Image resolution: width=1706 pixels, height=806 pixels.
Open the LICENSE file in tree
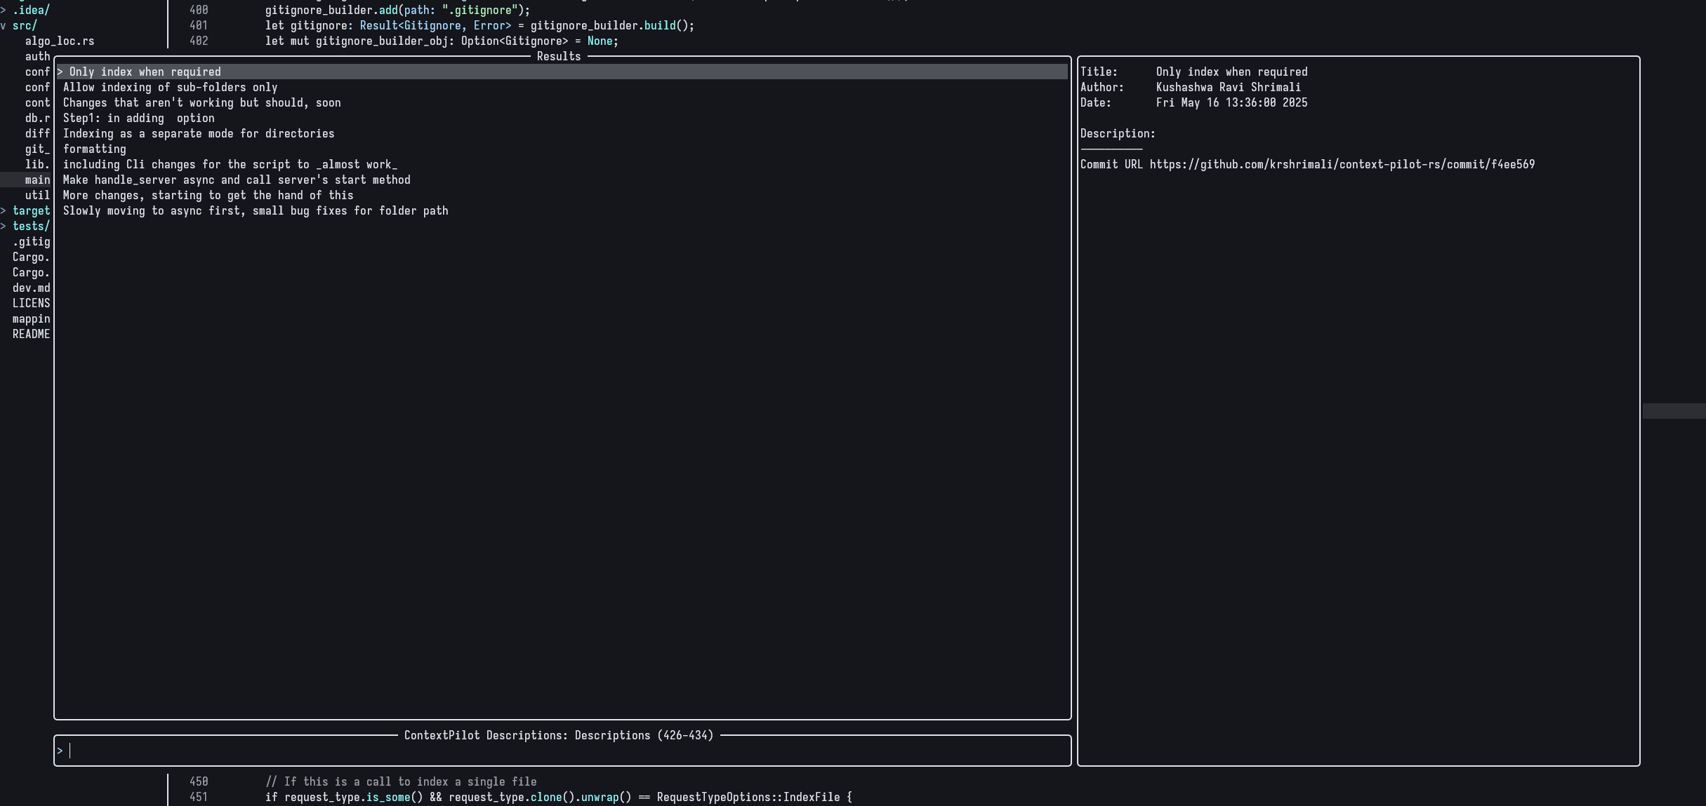click(31, 304)
